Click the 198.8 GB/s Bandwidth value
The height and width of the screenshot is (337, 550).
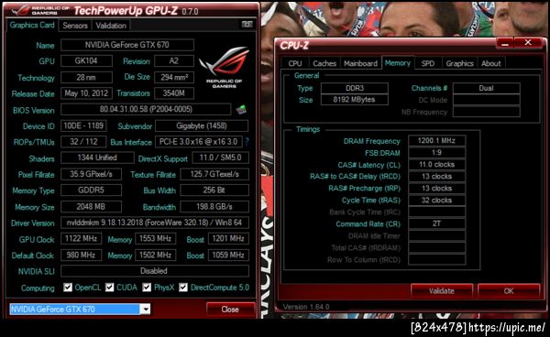214,207
